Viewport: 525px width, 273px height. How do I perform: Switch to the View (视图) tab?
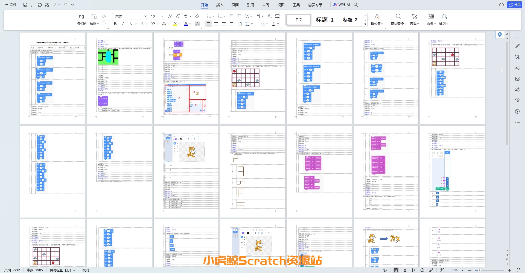(x=281, y=5)
